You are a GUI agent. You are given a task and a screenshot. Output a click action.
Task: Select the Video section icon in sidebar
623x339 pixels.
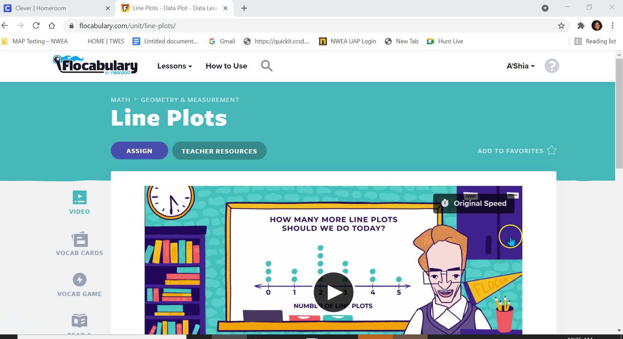(x=80, y=197)
